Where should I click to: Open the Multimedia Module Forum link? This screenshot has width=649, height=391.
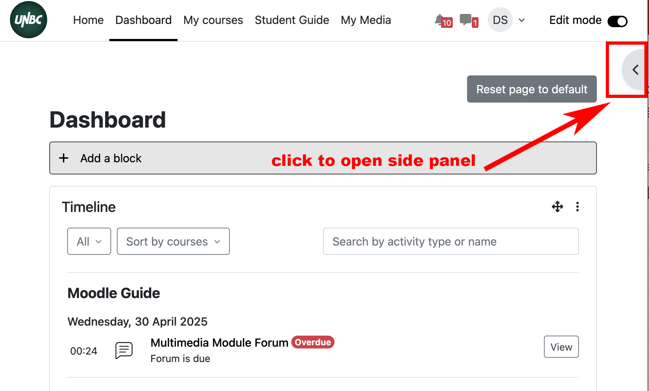219,342
